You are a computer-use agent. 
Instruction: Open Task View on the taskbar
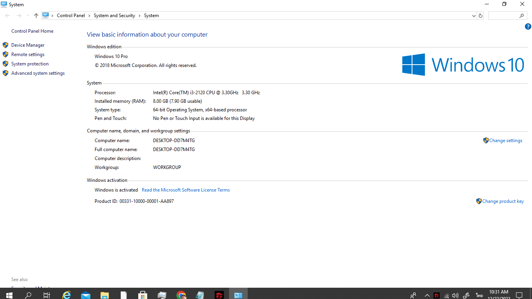tap(47, 295)
